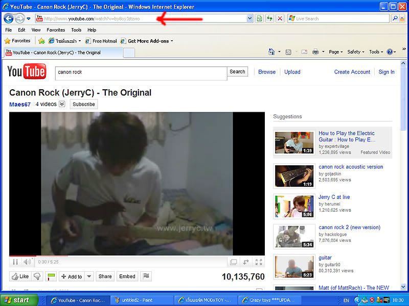Open the search provider dropdown arrow
This screenshot has width=409, height=306.
[x=402, y=18]
